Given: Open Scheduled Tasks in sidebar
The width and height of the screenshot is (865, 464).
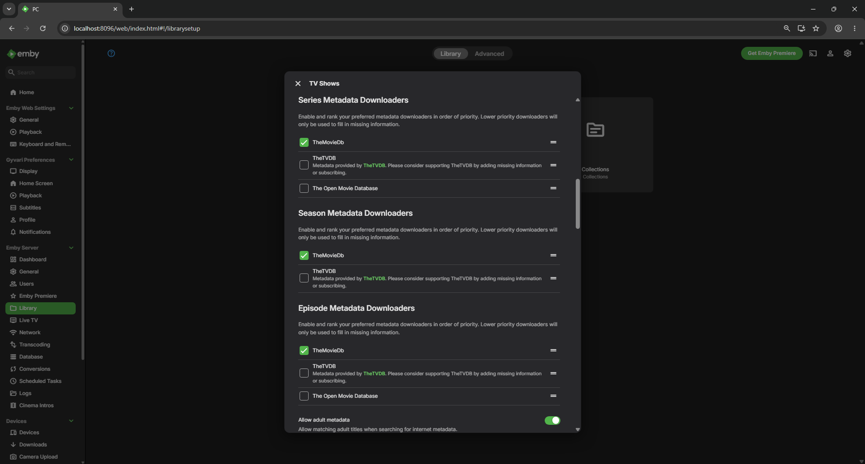Looking at the screenshot, I should click(x=41, y=381).
